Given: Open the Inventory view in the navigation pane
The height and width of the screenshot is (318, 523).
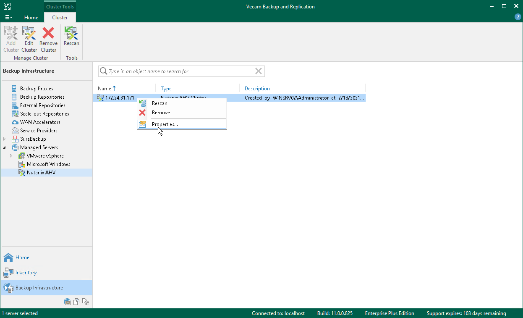Looking at the screenshot, I should click(46, 273).
